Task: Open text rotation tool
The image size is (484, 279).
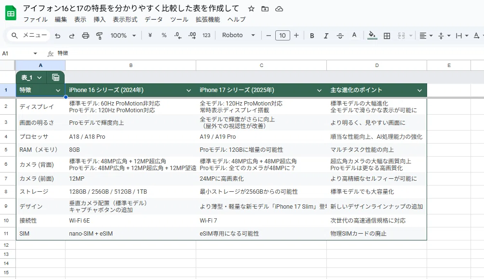Action: (477, 36)
